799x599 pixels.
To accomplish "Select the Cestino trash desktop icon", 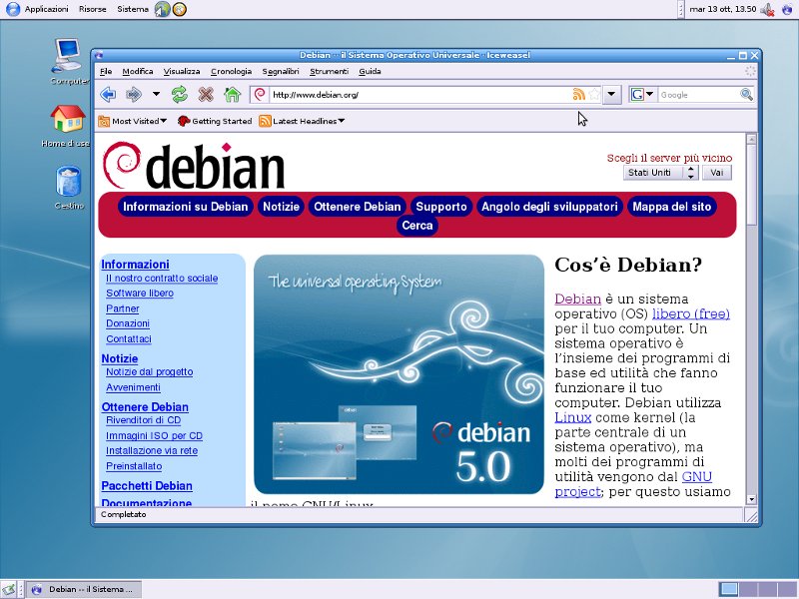I will (x=69, y=188).
